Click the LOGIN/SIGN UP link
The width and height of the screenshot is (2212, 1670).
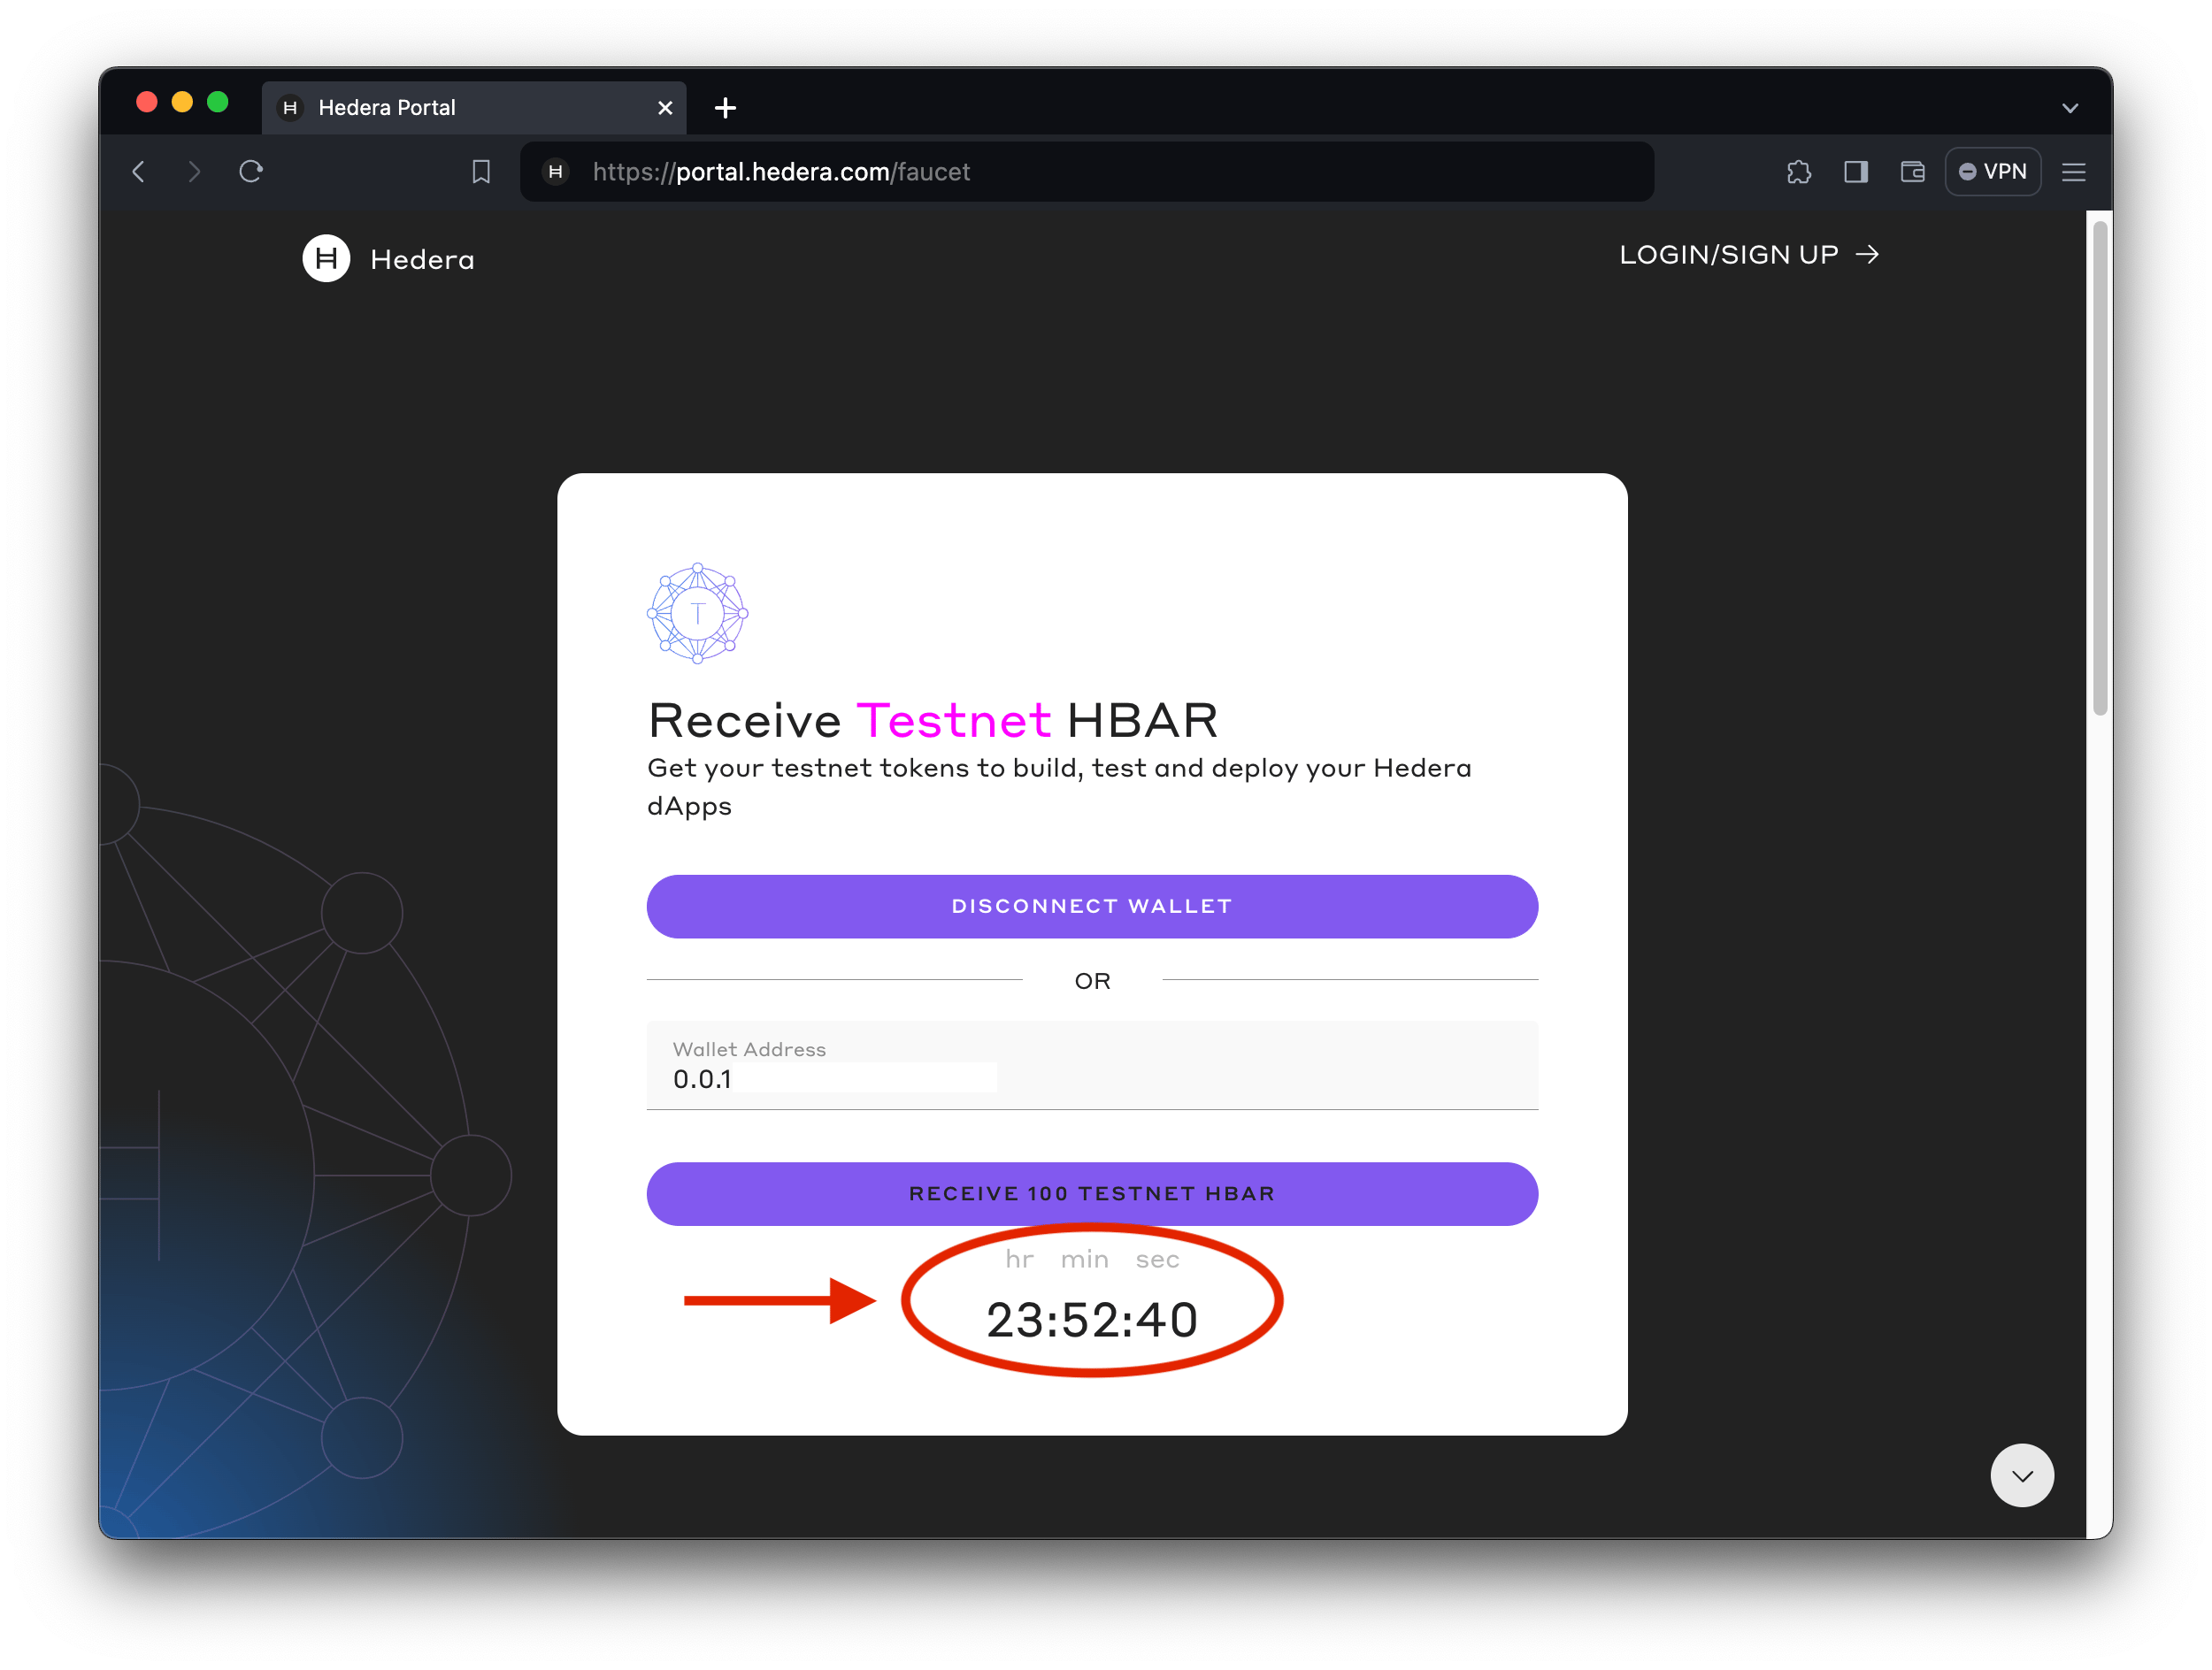click(x=1749, y=255)
